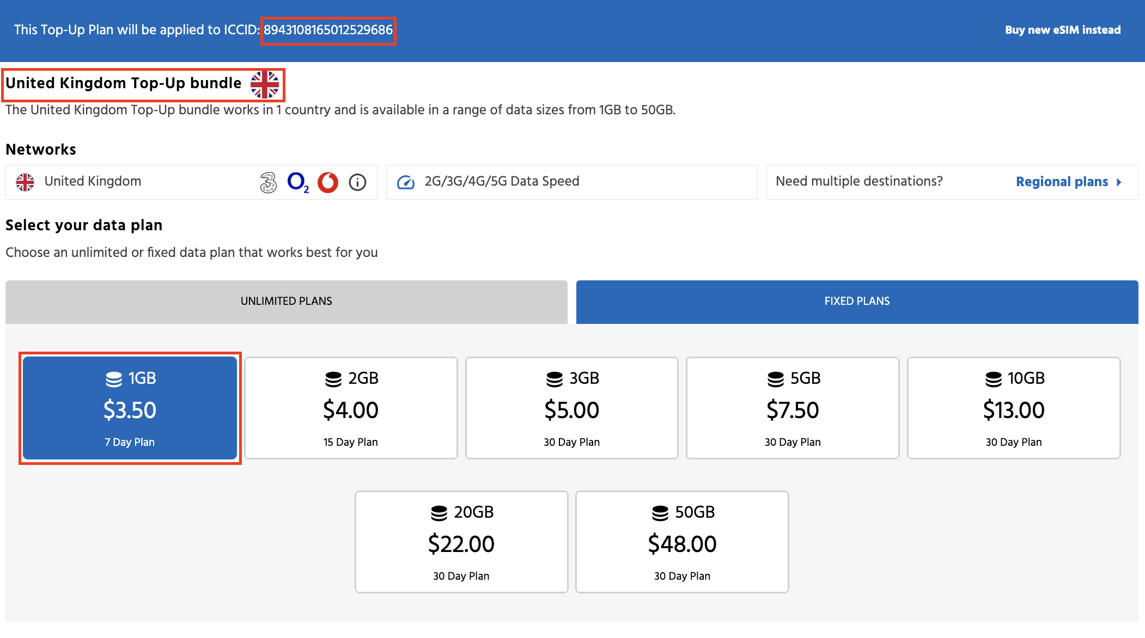Click the UK flag beside bundle title
Image resolution: width=1145 pixels, height=638 pixels.
265,84
